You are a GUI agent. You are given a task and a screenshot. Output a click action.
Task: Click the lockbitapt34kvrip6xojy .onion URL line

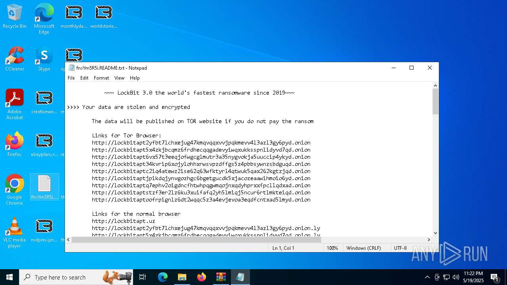pyautogui.click(x=201, y=164)
